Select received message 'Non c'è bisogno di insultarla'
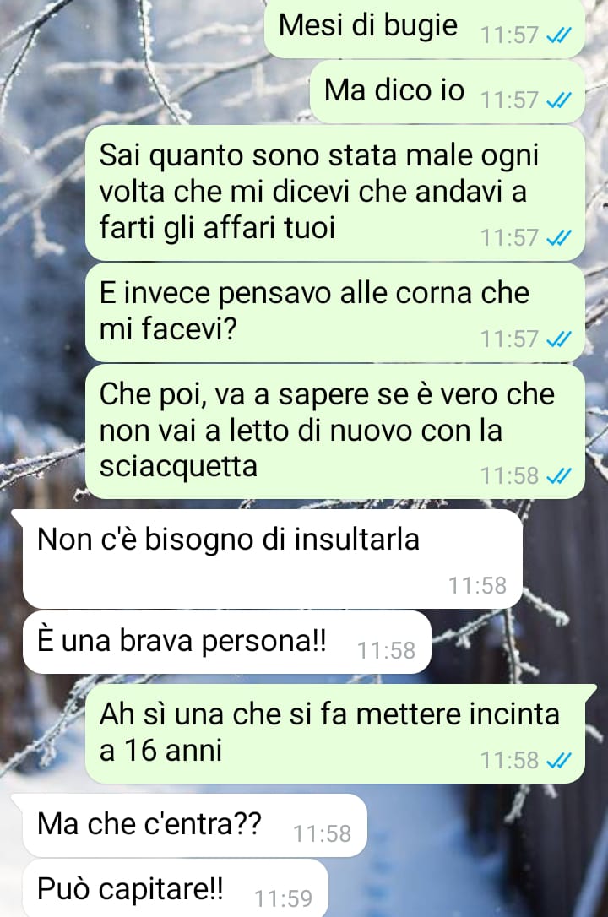This screenshot has width=608, height=917. pos(272,558)
